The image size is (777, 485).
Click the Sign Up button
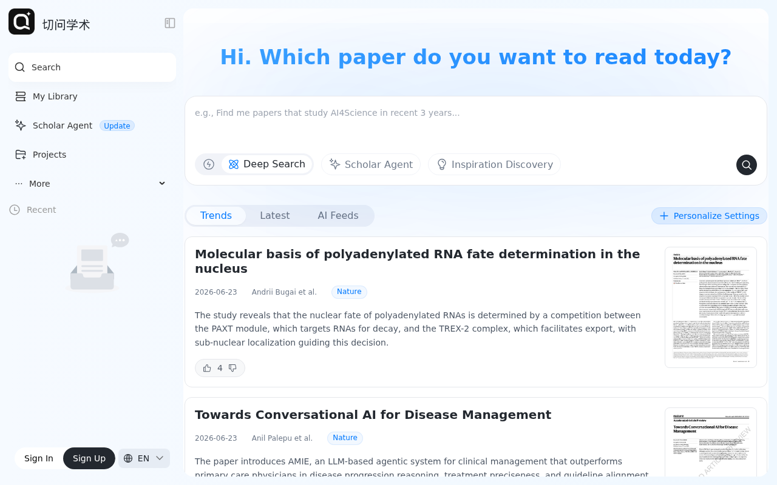tap(89, 458)
